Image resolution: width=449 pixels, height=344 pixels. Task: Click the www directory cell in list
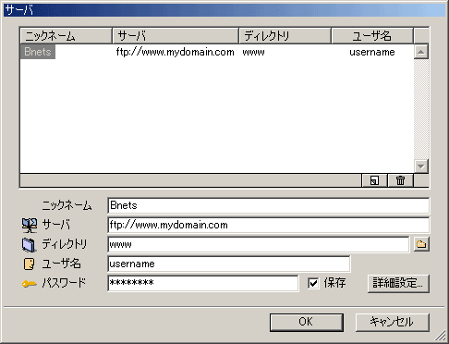(x=253, y=52)
